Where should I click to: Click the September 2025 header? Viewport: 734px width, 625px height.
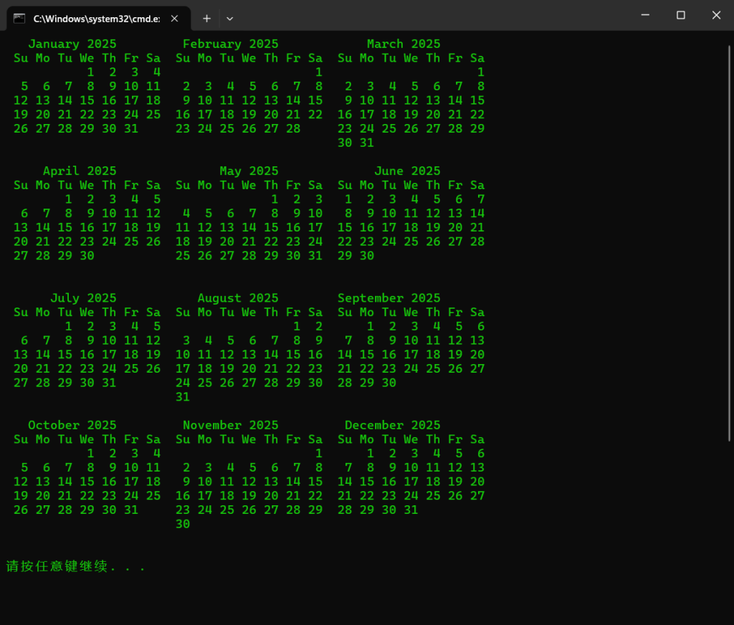coord(389,297)
